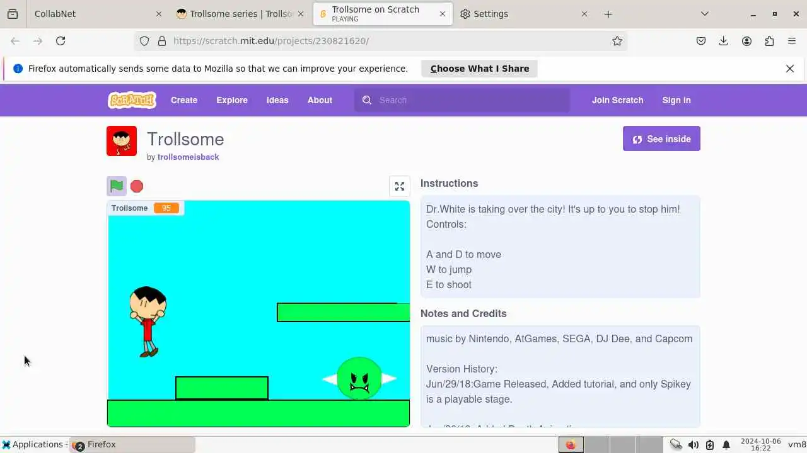Click the notification info icon
This screenshot has height=453, width=807.
coord(18,69)
